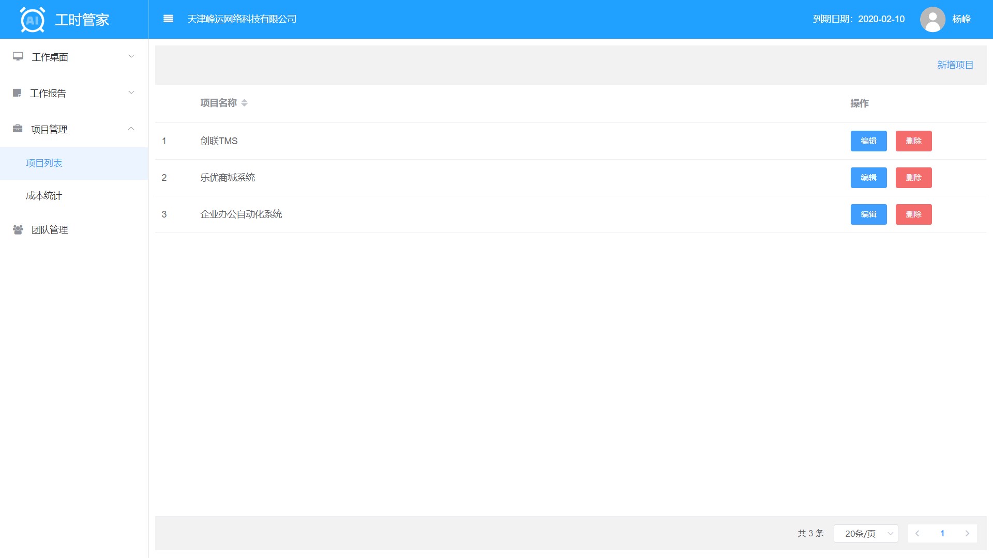This screenshot has width=993, height=558.
Task: Sort by 项目名称 column arrows
Action: point(244,103)
